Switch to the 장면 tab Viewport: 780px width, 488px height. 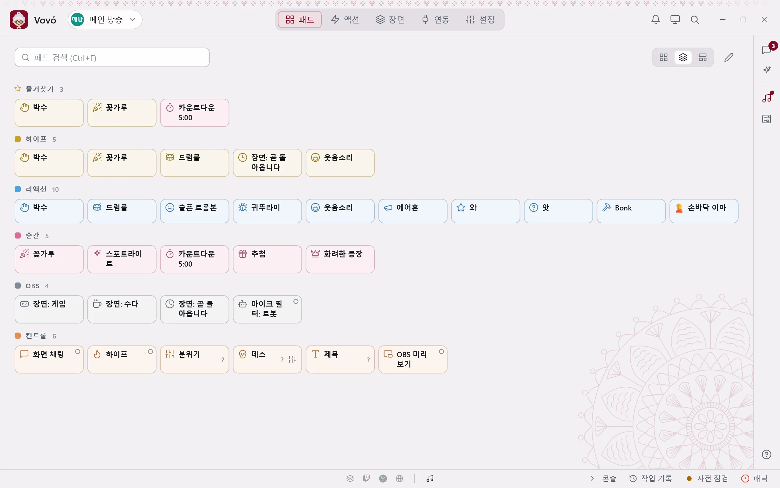click(390, 20)
